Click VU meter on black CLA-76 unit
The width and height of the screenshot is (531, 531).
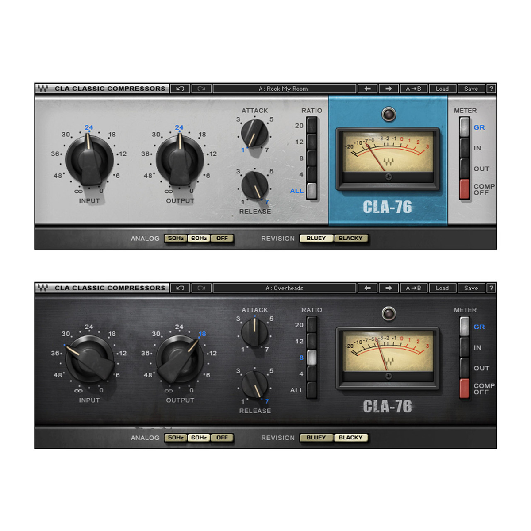click(x=388, y=358)
